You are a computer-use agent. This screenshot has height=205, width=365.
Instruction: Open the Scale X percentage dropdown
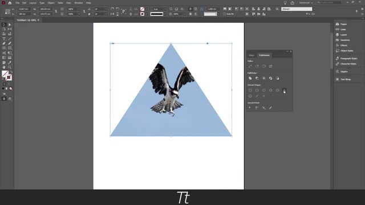[79, 9]
